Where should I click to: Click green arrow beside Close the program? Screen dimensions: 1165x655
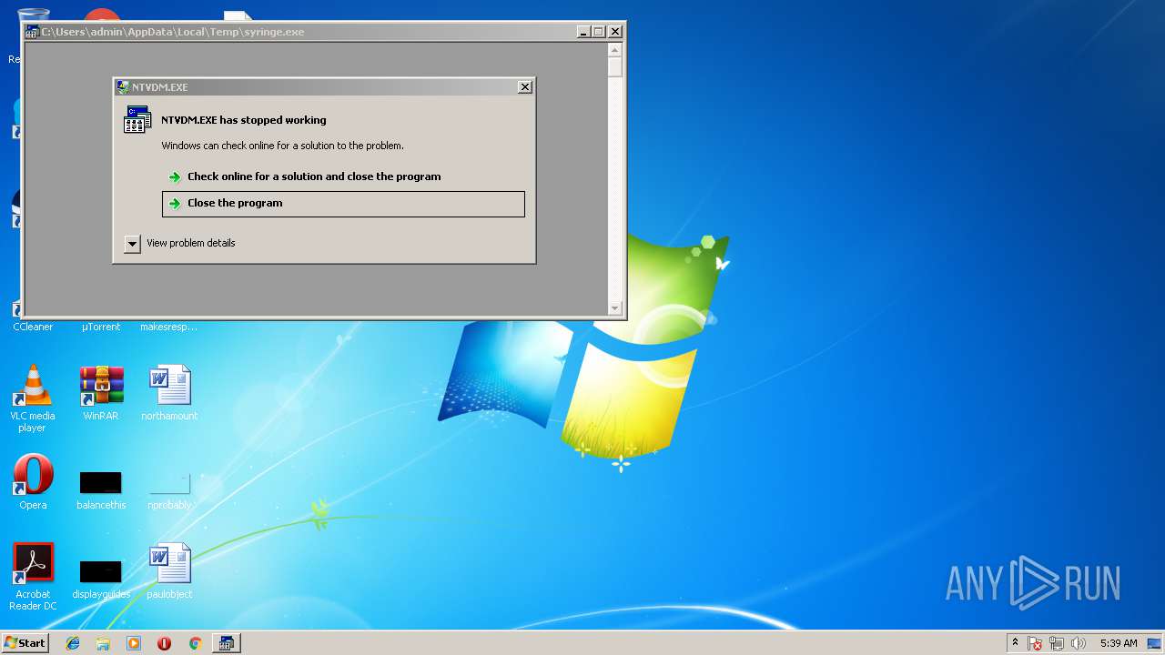coord(175,204)
